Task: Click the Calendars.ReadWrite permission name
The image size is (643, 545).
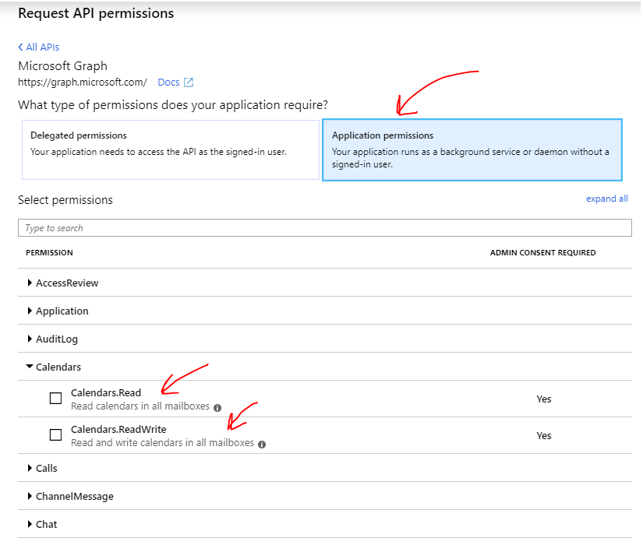Action: pos(118,429)
